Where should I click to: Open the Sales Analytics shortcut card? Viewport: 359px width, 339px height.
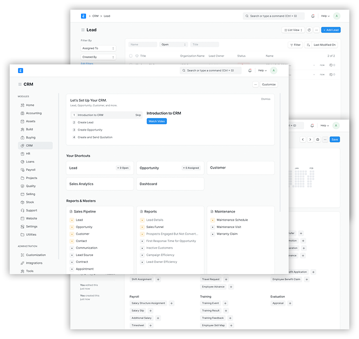click(x=100, y=184)
